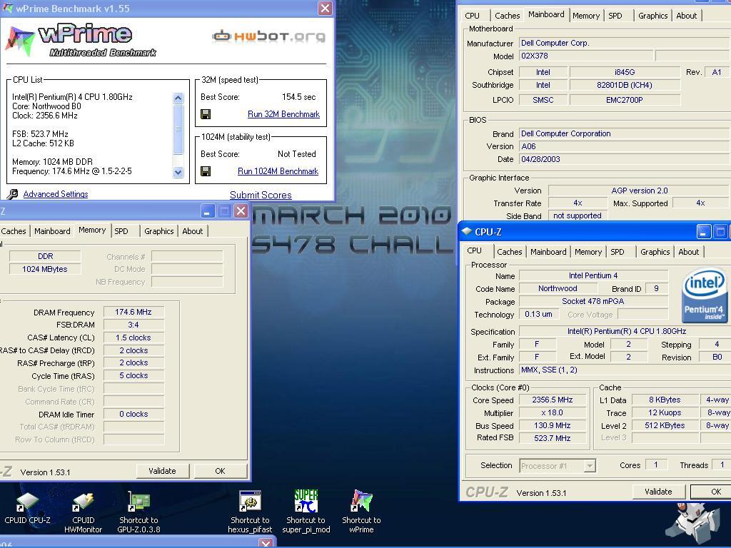Open the Advanced Settings link
The width and height of the screenshot is (731, 548).
coord(56,194)
